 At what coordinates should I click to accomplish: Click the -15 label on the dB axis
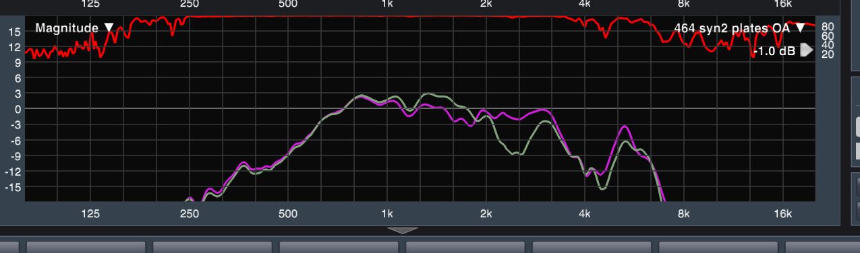[13, 186]
